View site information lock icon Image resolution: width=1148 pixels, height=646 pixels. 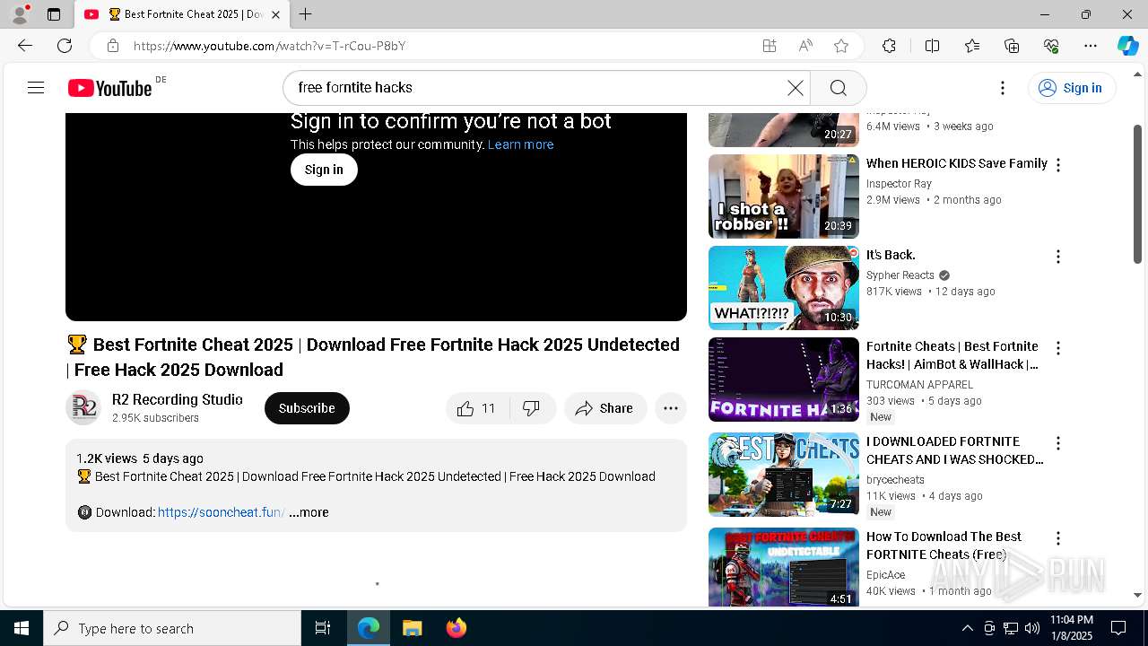click(112, 46)
